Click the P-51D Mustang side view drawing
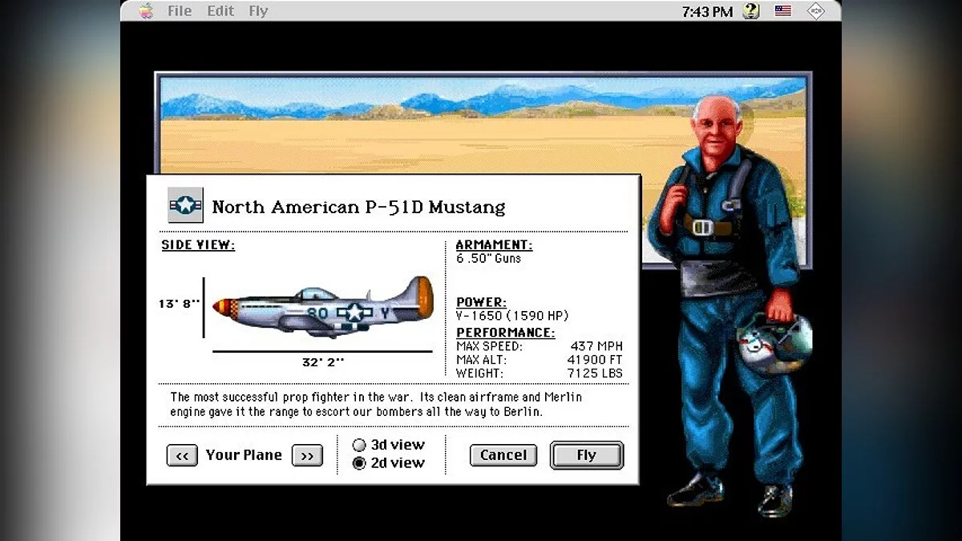Viewport: 962px width, 541px height. click(321, 309)
